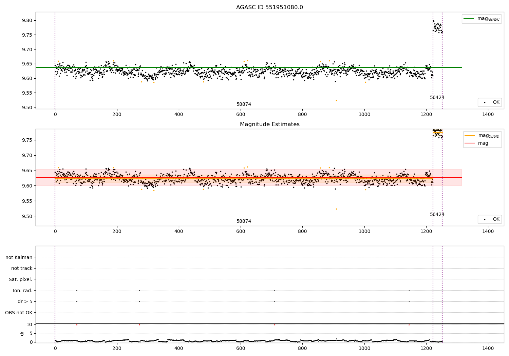
Task: Click the '56424' label in the middle plot
Action: pyautogui.click(x=437, y=215)
